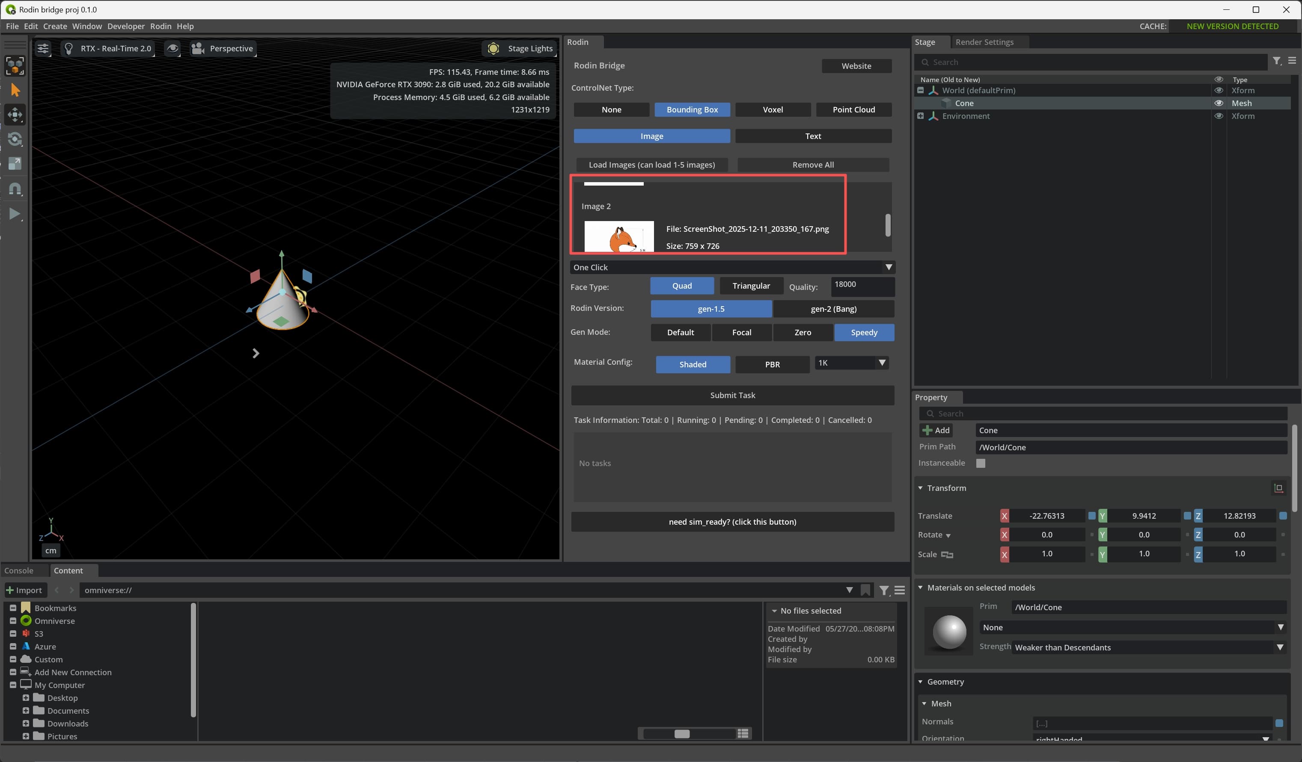Screen dimensions: 1302x762
Task: Open the Create menu
Action: [x=55, y=27]
